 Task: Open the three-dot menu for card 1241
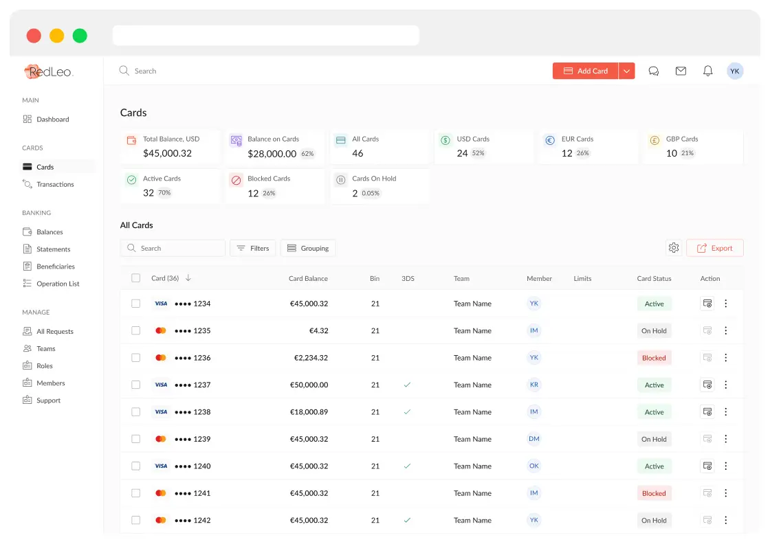726,493
